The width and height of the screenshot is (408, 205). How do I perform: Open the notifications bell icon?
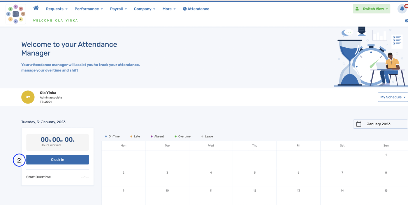[402, 9]
